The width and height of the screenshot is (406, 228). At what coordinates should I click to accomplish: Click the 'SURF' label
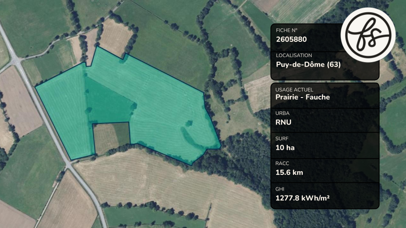pos(282,138)
